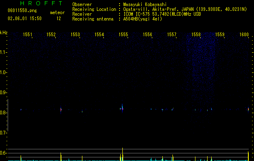Click the meteor label
Screen dimensions: 254x161
57,12
